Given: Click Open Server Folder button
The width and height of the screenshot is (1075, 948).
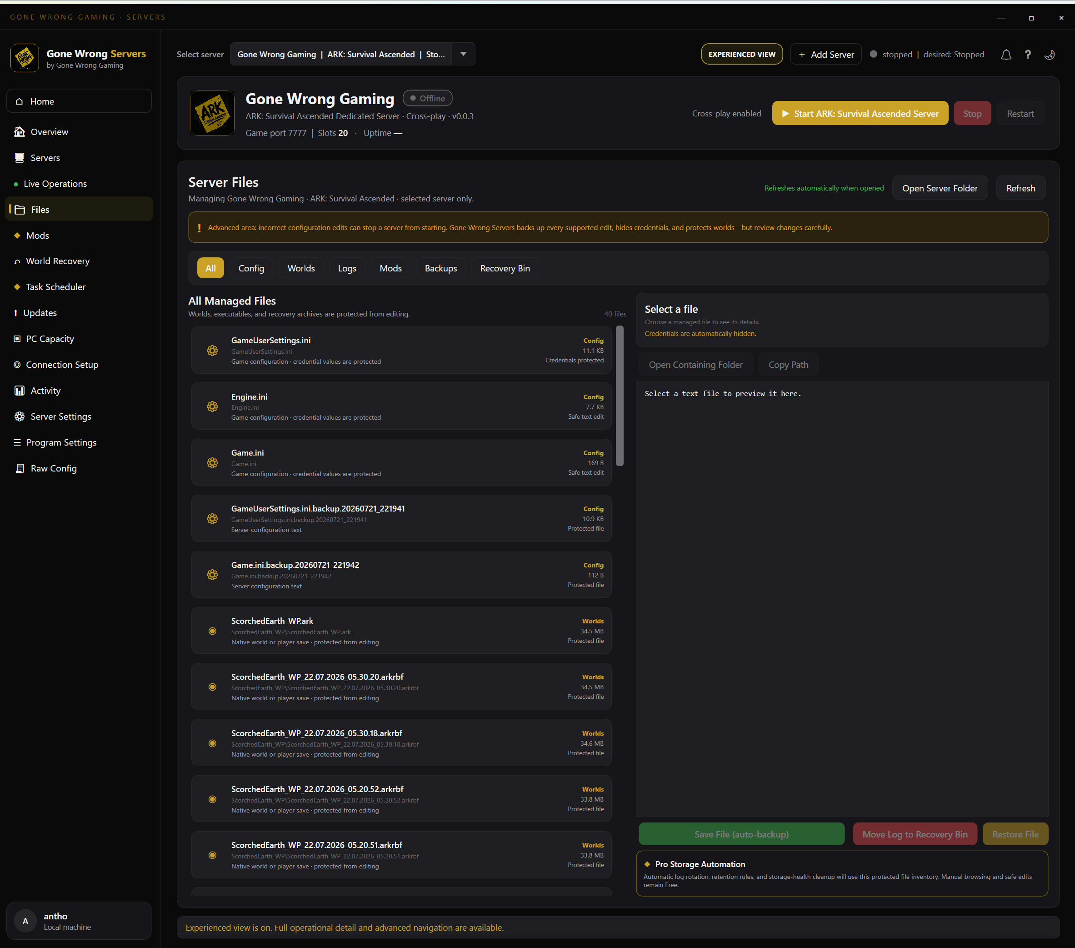Looking at the screenshot, I should (x=940, y=188).
